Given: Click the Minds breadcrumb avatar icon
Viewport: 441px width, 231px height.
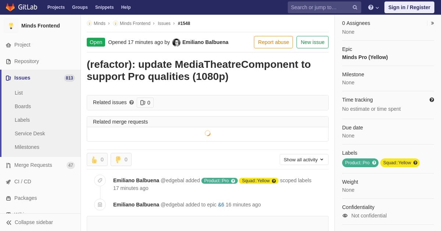Looking at the screenshot, I should click(89, 23).
